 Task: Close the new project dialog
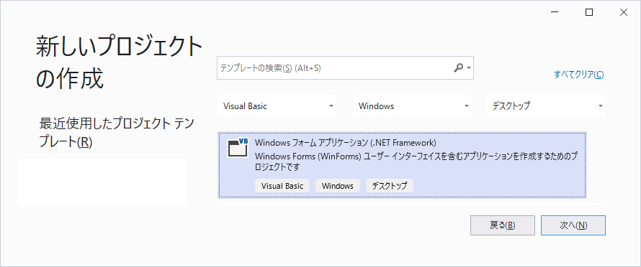coord(624,13)
